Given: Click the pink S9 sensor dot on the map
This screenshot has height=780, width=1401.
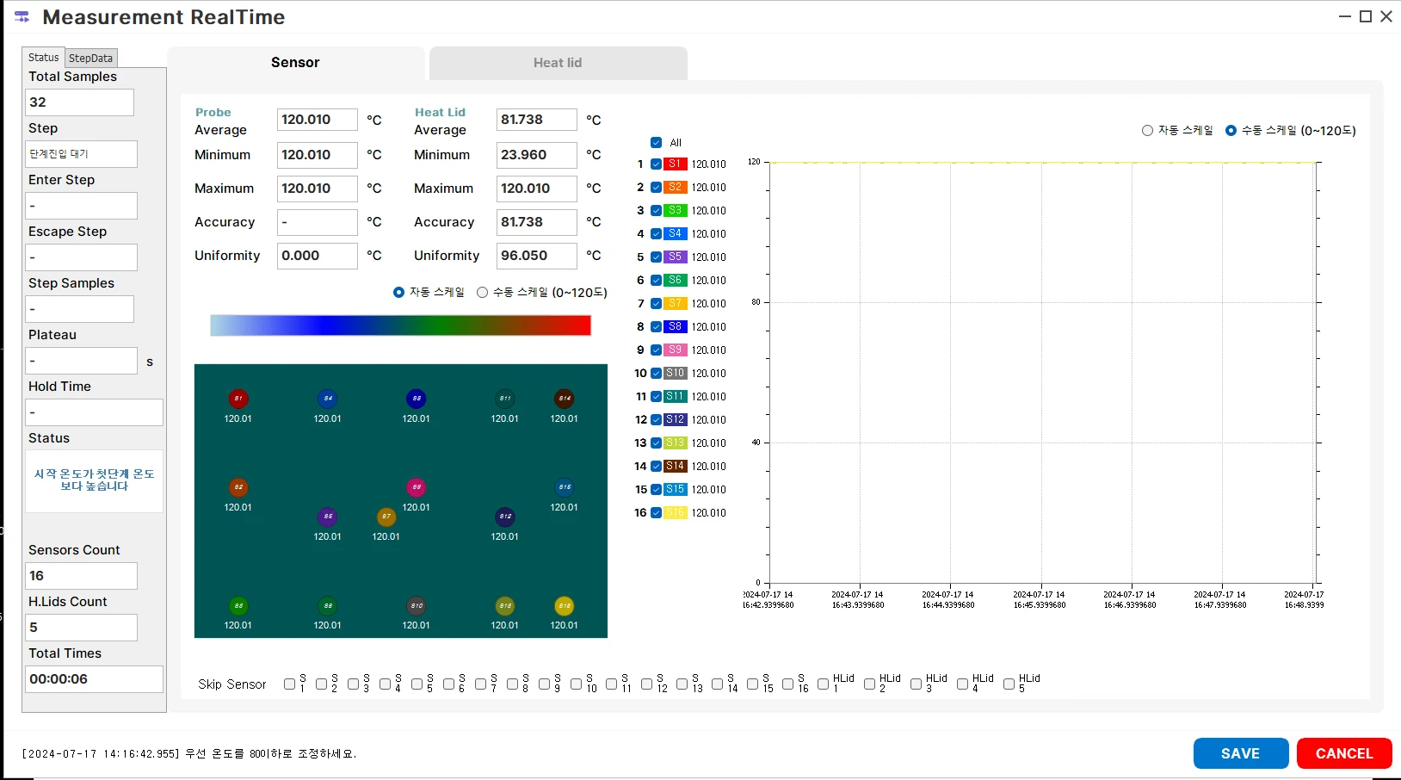Looking at the screenshot, I should point(417,487).
